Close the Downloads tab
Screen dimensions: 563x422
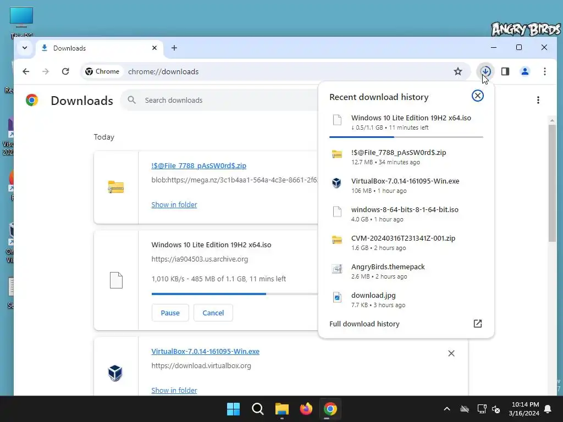[x=154, y=48]
